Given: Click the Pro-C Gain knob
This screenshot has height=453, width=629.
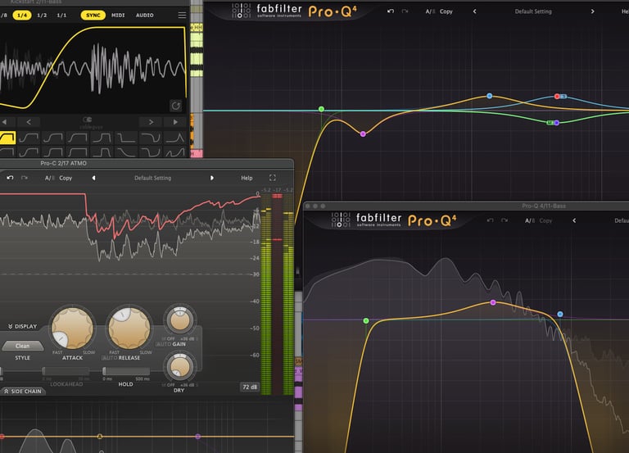Looking at the screenshot, I should tap(179, 320).
